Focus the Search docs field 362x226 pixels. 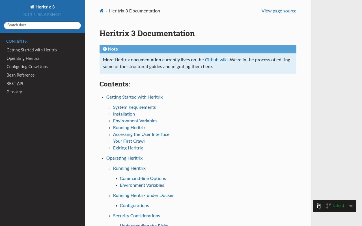(x=42, y=25)
